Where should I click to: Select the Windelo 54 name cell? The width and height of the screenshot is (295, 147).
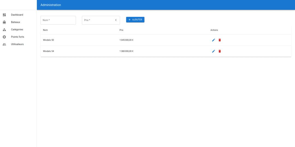(x=48, y=51)
